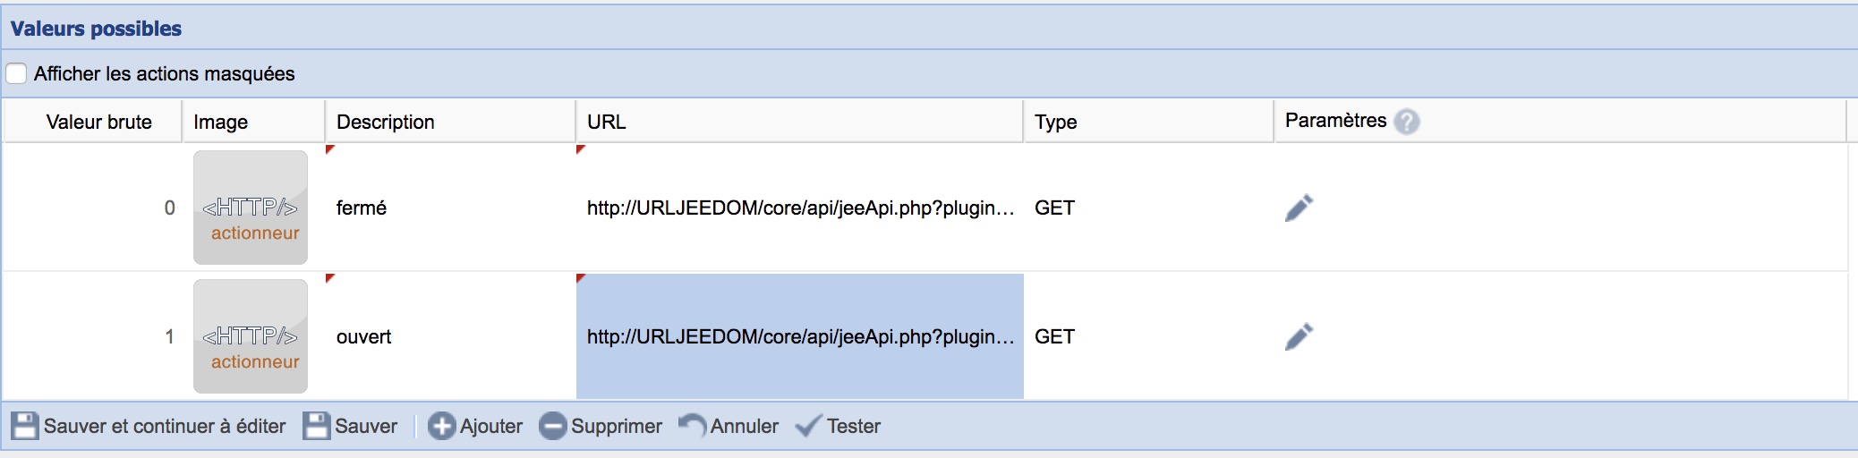Click the pencil edit icon for fermé row
This screenshot has width=1858, height=458.
(x=1299, y=208)
